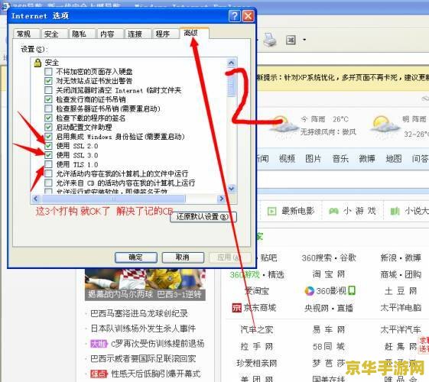Open the 图片 navigation link
This screenshot has height=382, width=429.
(314, 158)
